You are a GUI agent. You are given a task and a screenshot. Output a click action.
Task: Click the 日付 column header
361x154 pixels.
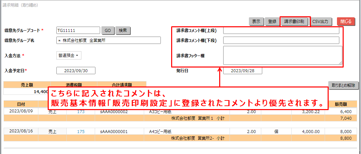21,104
